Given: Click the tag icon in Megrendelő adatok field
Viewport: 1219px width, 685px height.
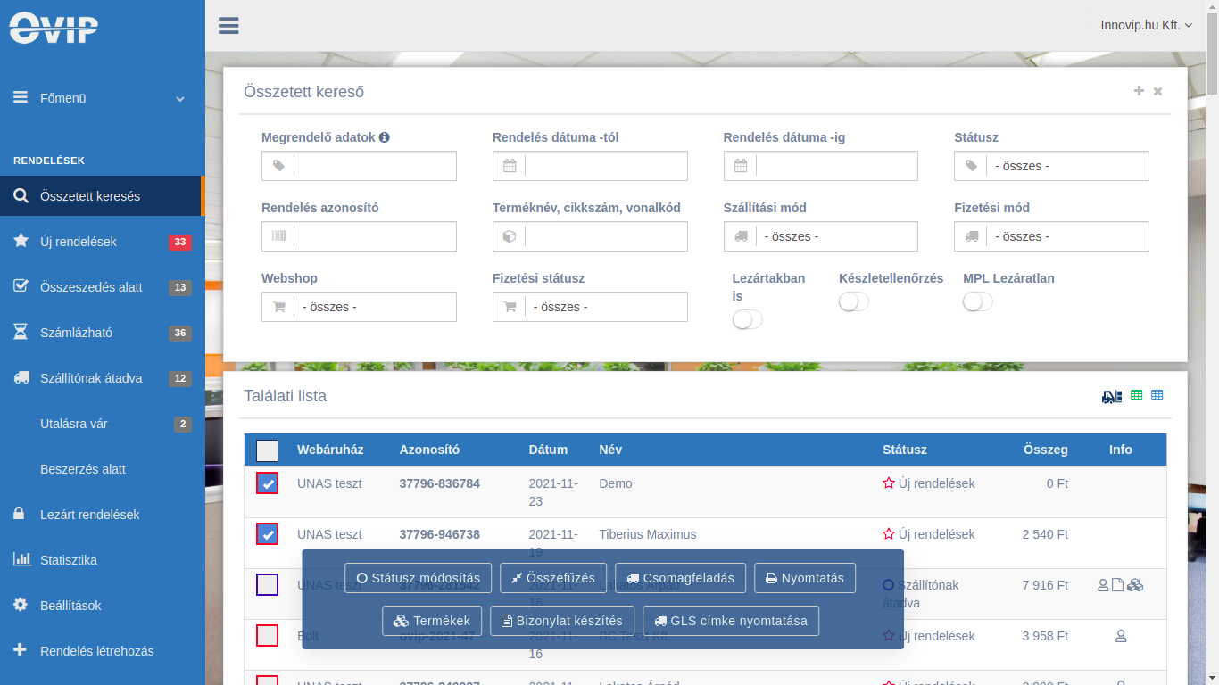Looking at the screenshot, I should [278, 166].
